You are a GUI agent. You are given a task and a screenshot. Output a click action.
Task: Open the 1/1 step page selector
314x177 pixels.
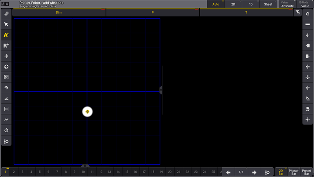coord(241,172)
